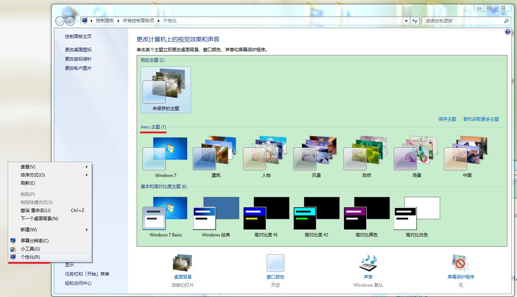Select the 高对比度 #2 theme
Viewport: 517px width, 297px height.
click(x=316, y=217)
